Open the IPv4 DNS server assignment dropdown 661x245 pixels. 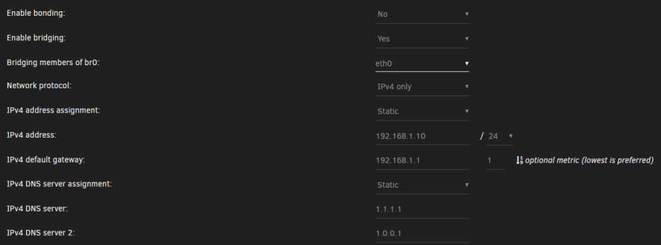click(422, 185)
